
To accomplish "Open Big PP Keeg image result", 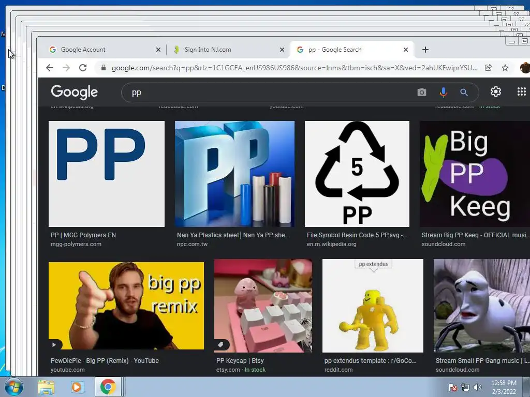I will [x=475, y=174].
